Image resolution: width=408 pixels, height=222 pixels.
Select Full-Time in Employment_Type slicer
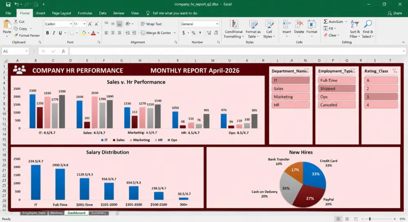point(337,80)
